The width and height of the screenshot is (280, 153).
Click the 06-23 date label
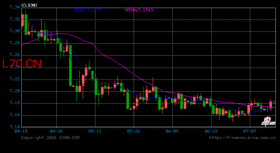click(x=211, y=131)
